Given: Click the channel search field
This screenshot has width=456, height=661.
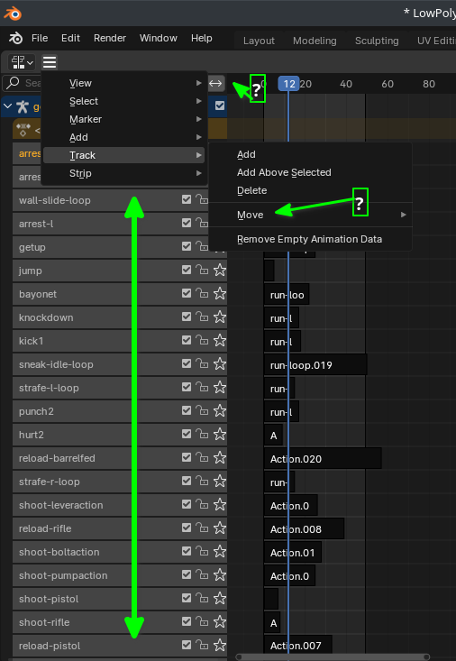Looking at the screenshot, I should click(22, 83).
